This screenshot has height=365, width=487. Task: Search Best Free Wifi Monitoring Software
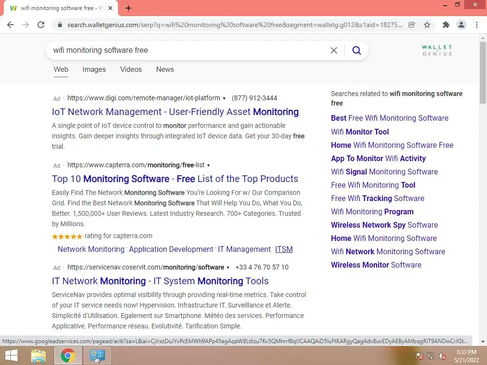click(390, 118)
